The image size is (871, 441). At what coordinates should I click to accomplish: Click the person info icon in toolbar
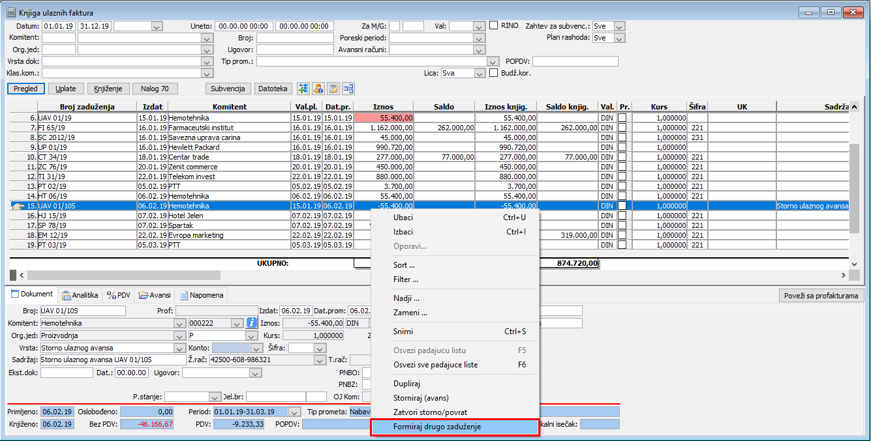pos(318,89)
